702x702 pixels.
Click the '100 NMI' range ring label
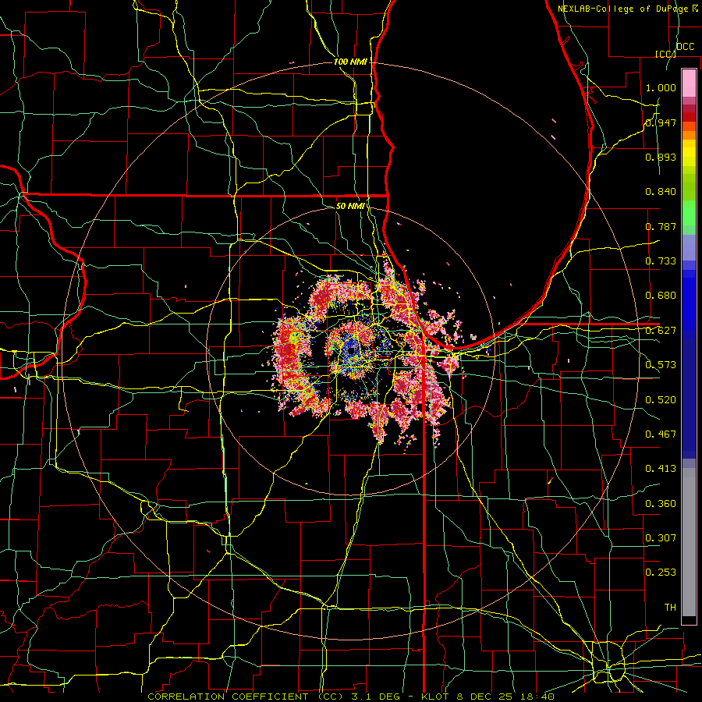350,62
